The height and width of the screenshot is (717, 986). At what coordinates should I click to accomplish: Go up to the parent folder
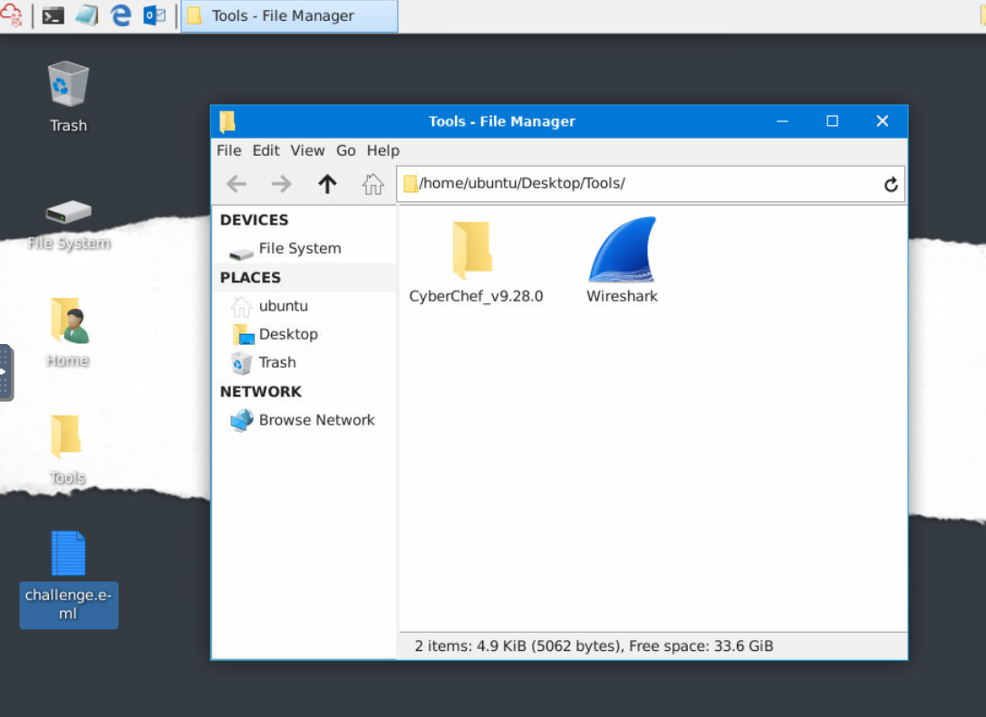pyautogui.click(x=327, y=184)
